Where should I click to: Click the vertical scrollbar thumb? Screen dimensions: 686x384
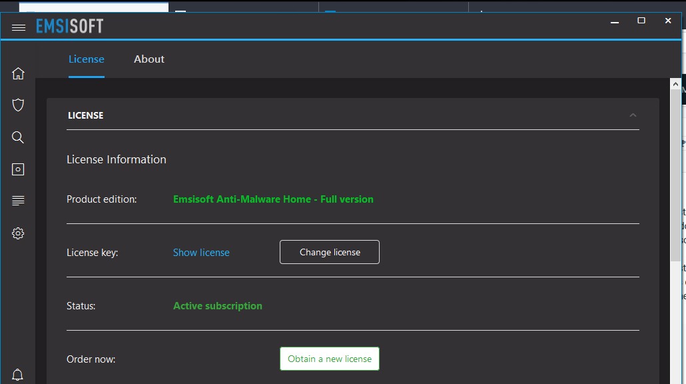click(675, 173)
